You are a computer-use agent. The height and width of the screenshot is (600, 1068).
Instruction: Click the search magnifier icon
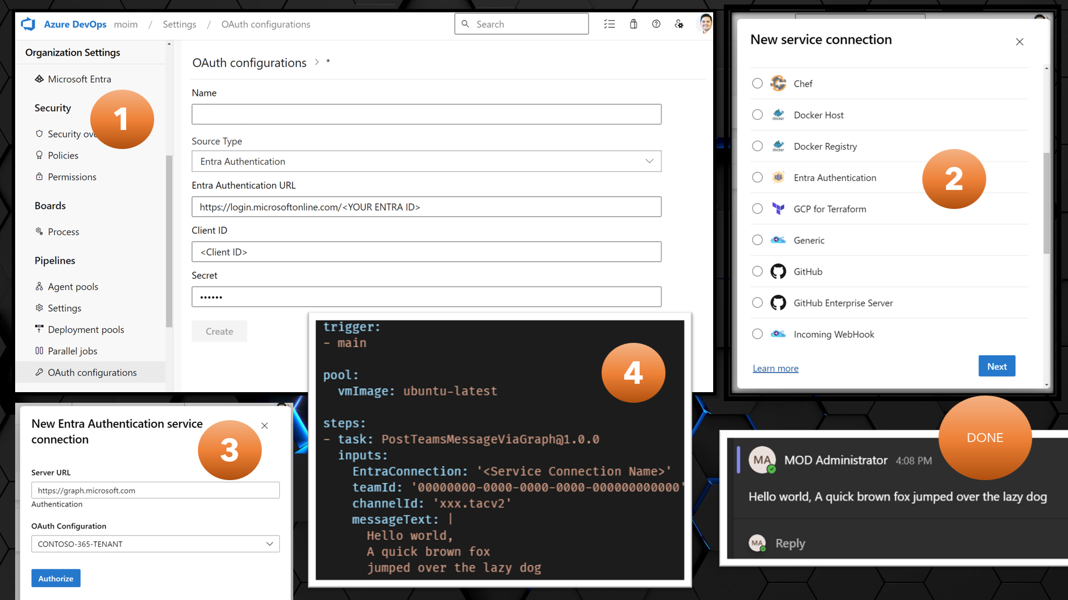tap(465, 24)
